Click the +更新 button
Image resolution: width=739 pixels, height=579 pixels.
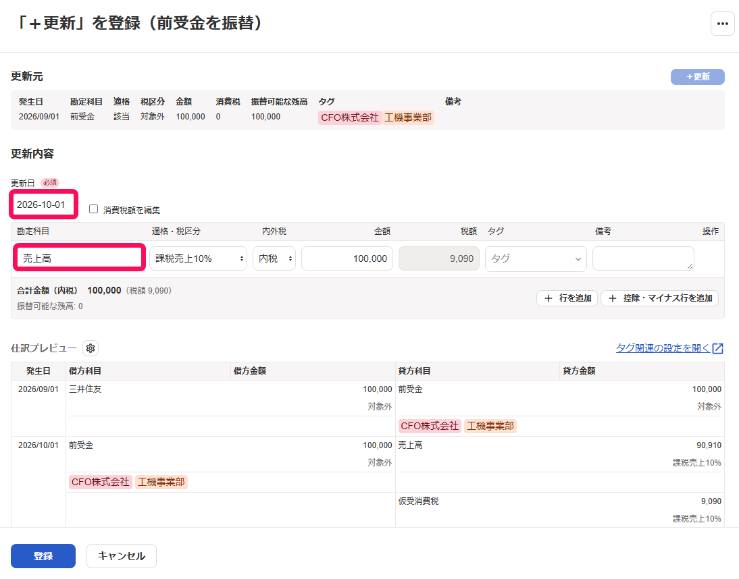698,77
